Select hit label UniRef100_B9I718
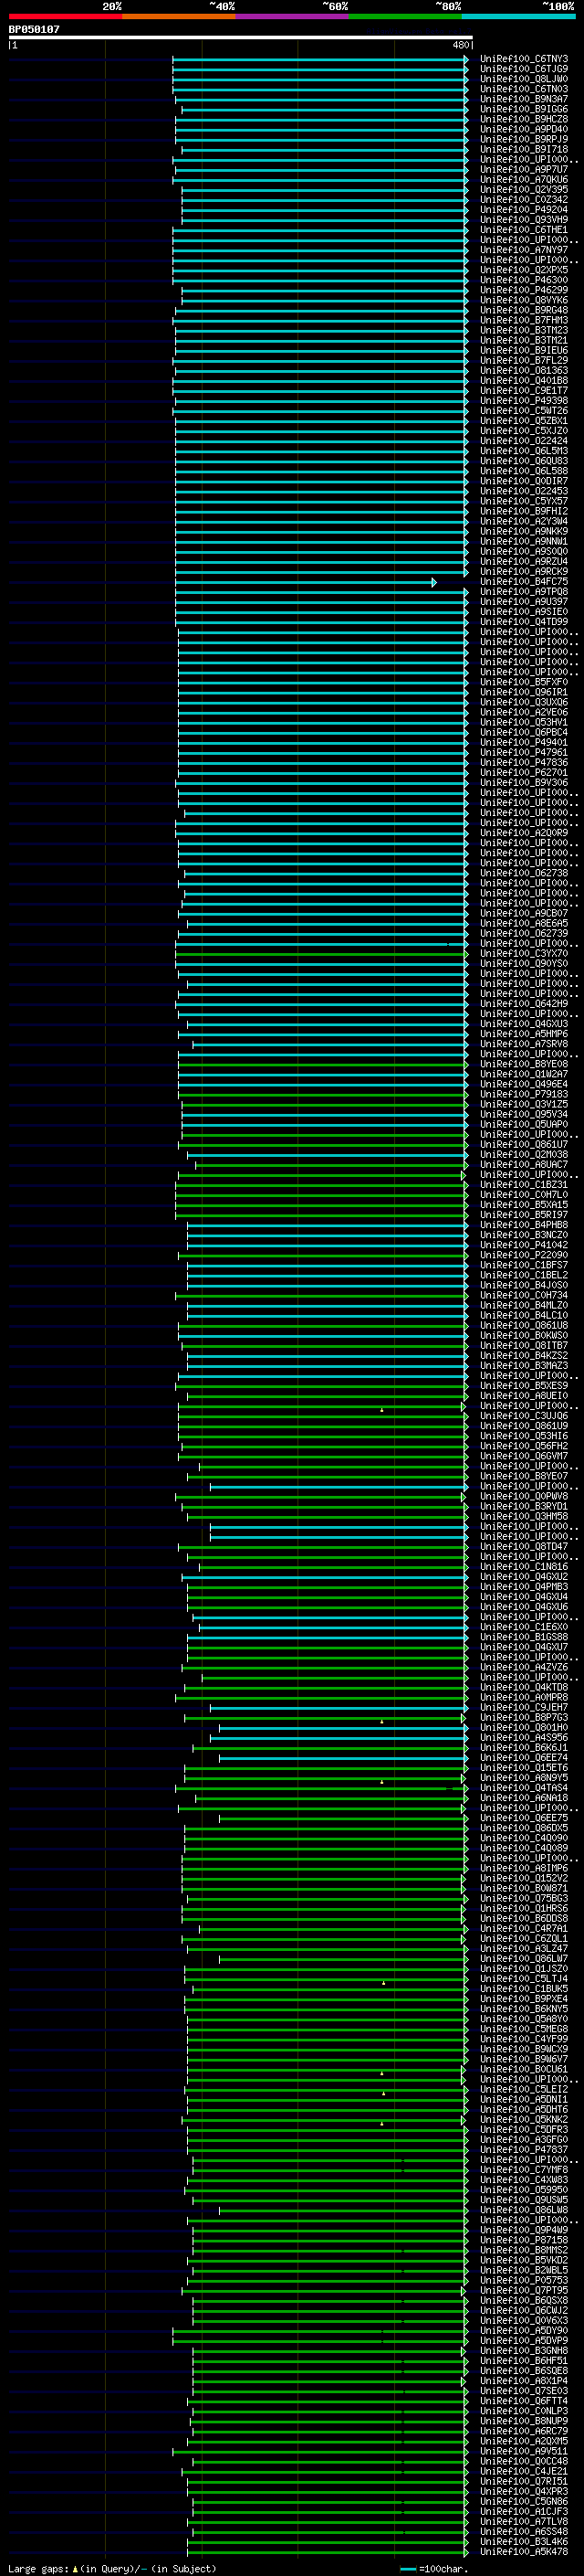 point(523,149)
